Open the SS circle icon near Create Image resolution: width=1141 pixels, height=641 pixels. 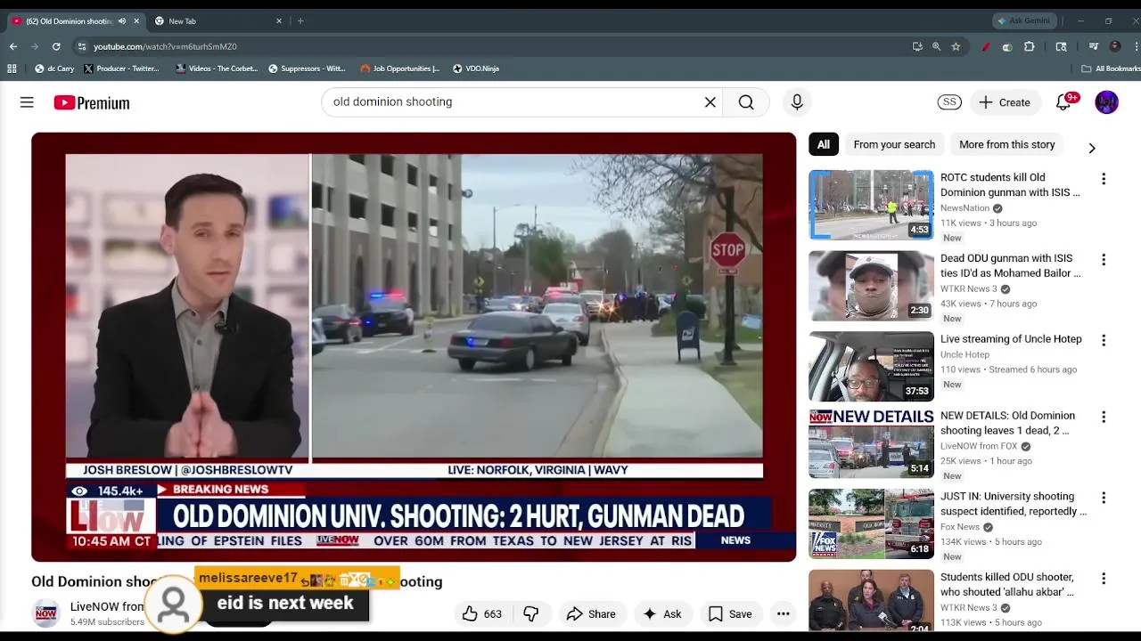click(x=949, y=102)
